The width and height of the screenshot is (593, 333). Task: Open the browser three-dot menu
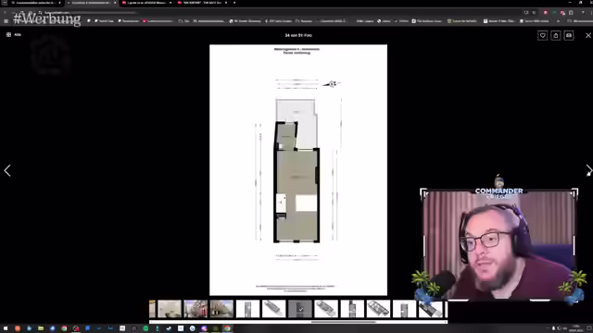point(590,12)
